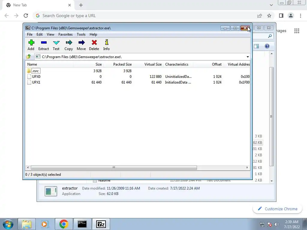307x230 pixels.
Task: Go up one folder level in 7-Zip
Action: click(29, 57)
